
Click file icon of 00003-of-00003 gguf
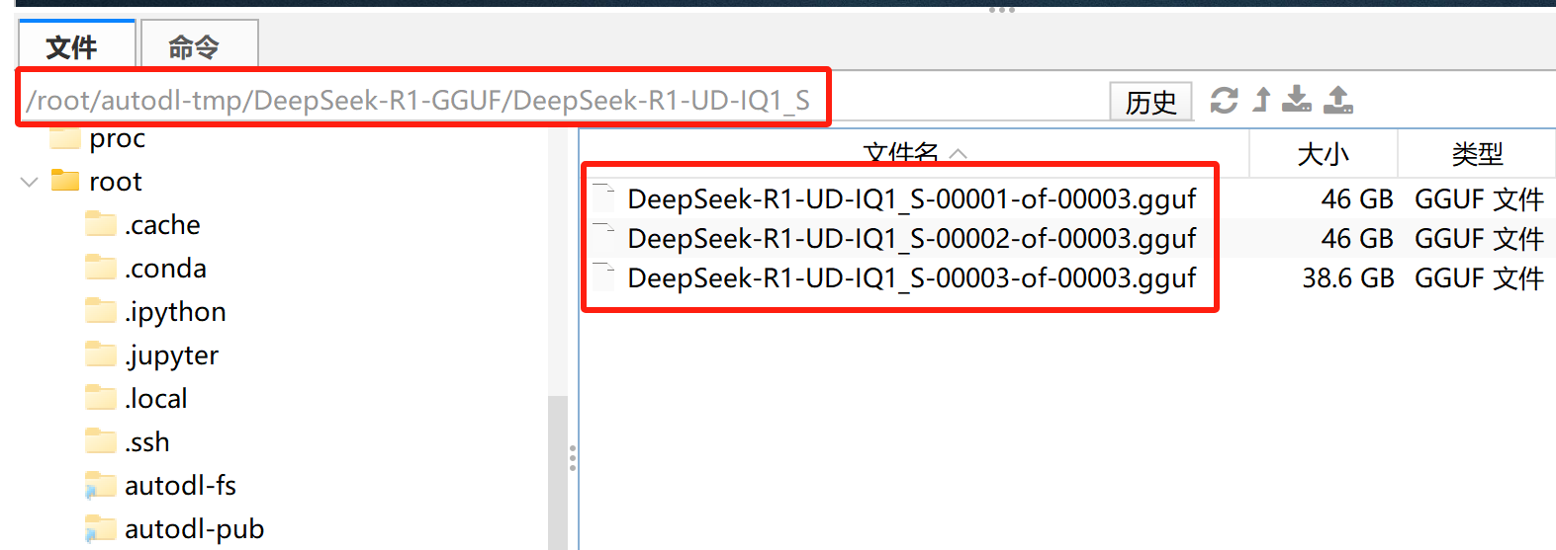tap(603, 277)
